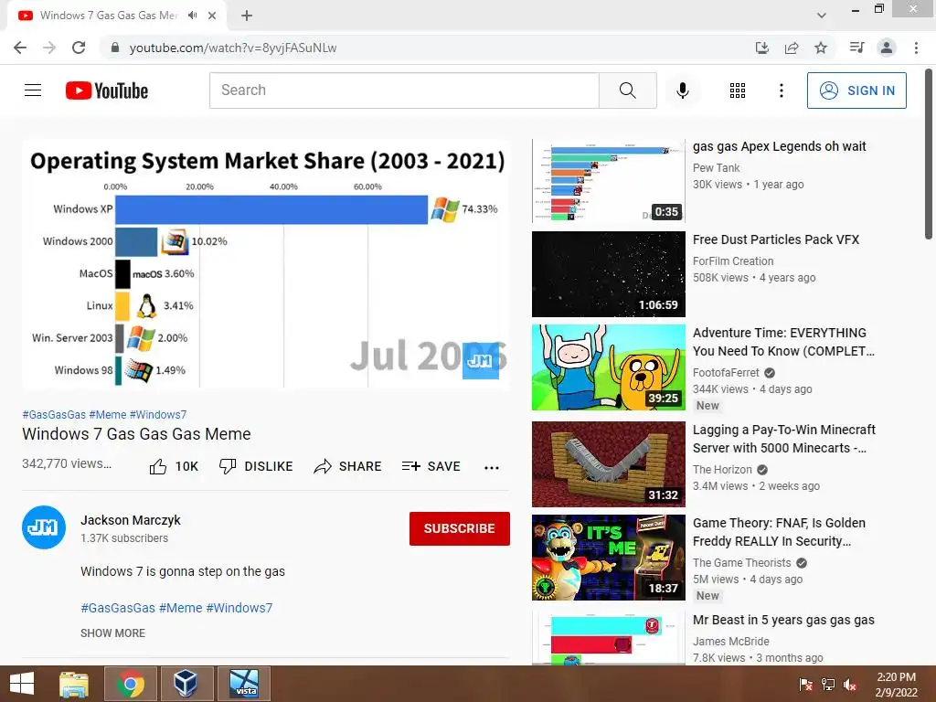This screenshot has width=936, height=702.
Task: Click JM channel watermark in video
Action: [481, 360]
